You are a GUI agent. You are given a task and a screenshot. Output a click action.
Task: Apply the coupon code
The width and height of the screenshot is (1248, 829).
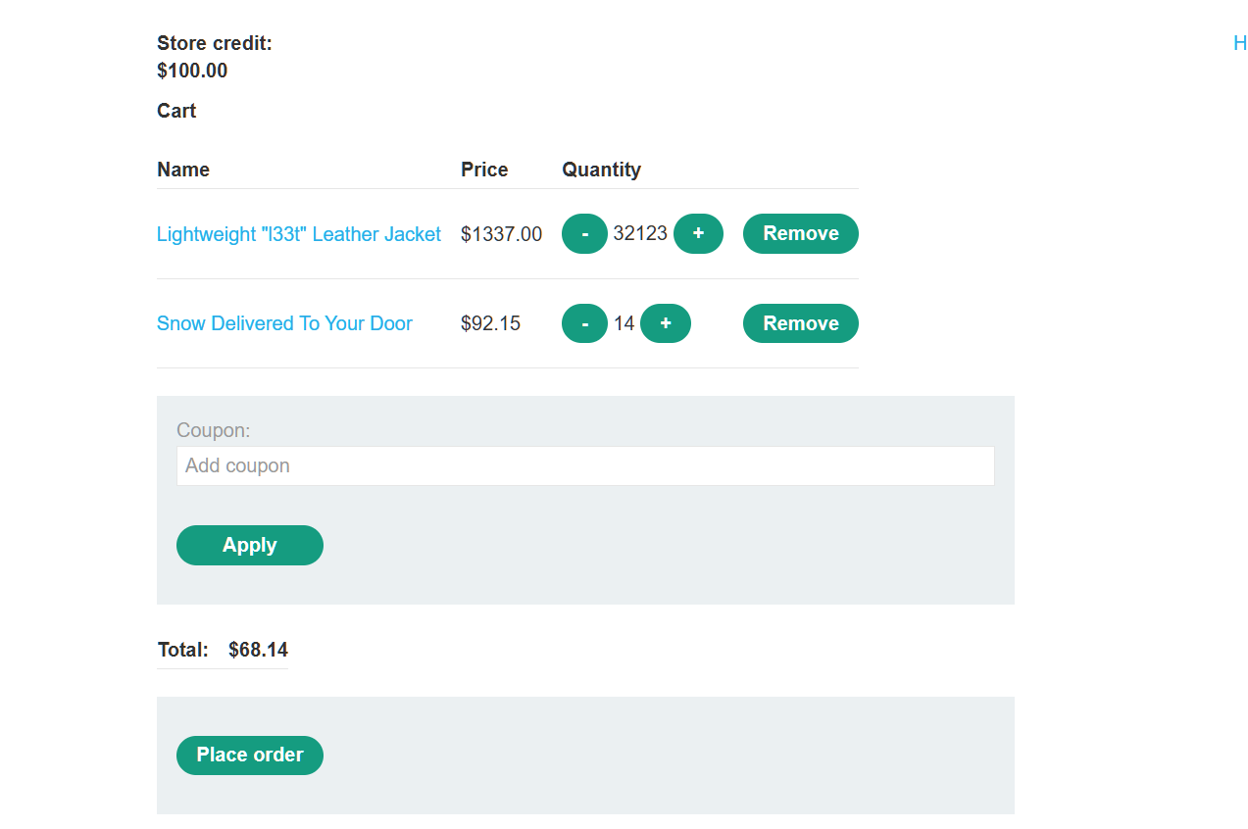coord(250,545)
